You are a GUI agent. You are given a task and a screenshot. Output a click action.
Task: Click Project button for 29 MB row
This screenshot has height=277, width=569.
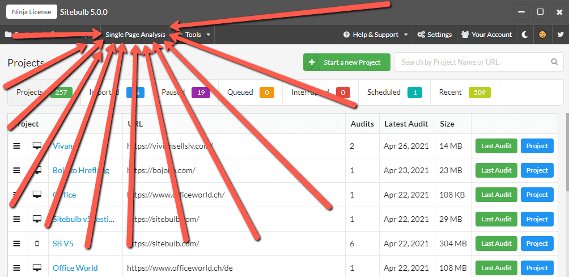tap(537, 219)
